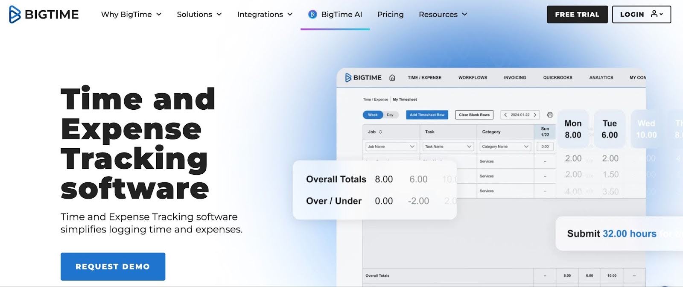
Task: Click the BigTime AI round icon
Action: [312, 15]
